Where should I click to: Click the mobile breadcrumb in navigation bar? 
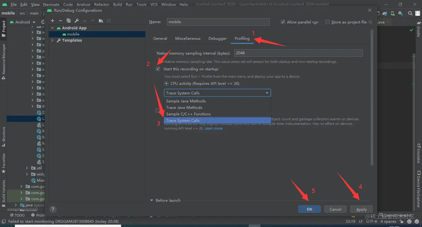(8, 13)
